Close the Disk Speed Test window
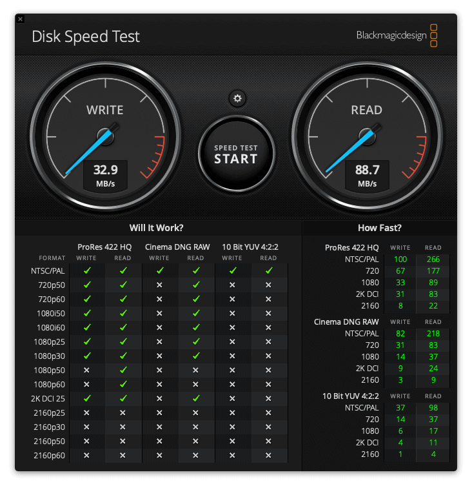 [21, 19]
